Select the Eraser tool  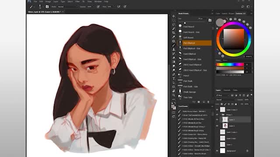pos(174,58)
